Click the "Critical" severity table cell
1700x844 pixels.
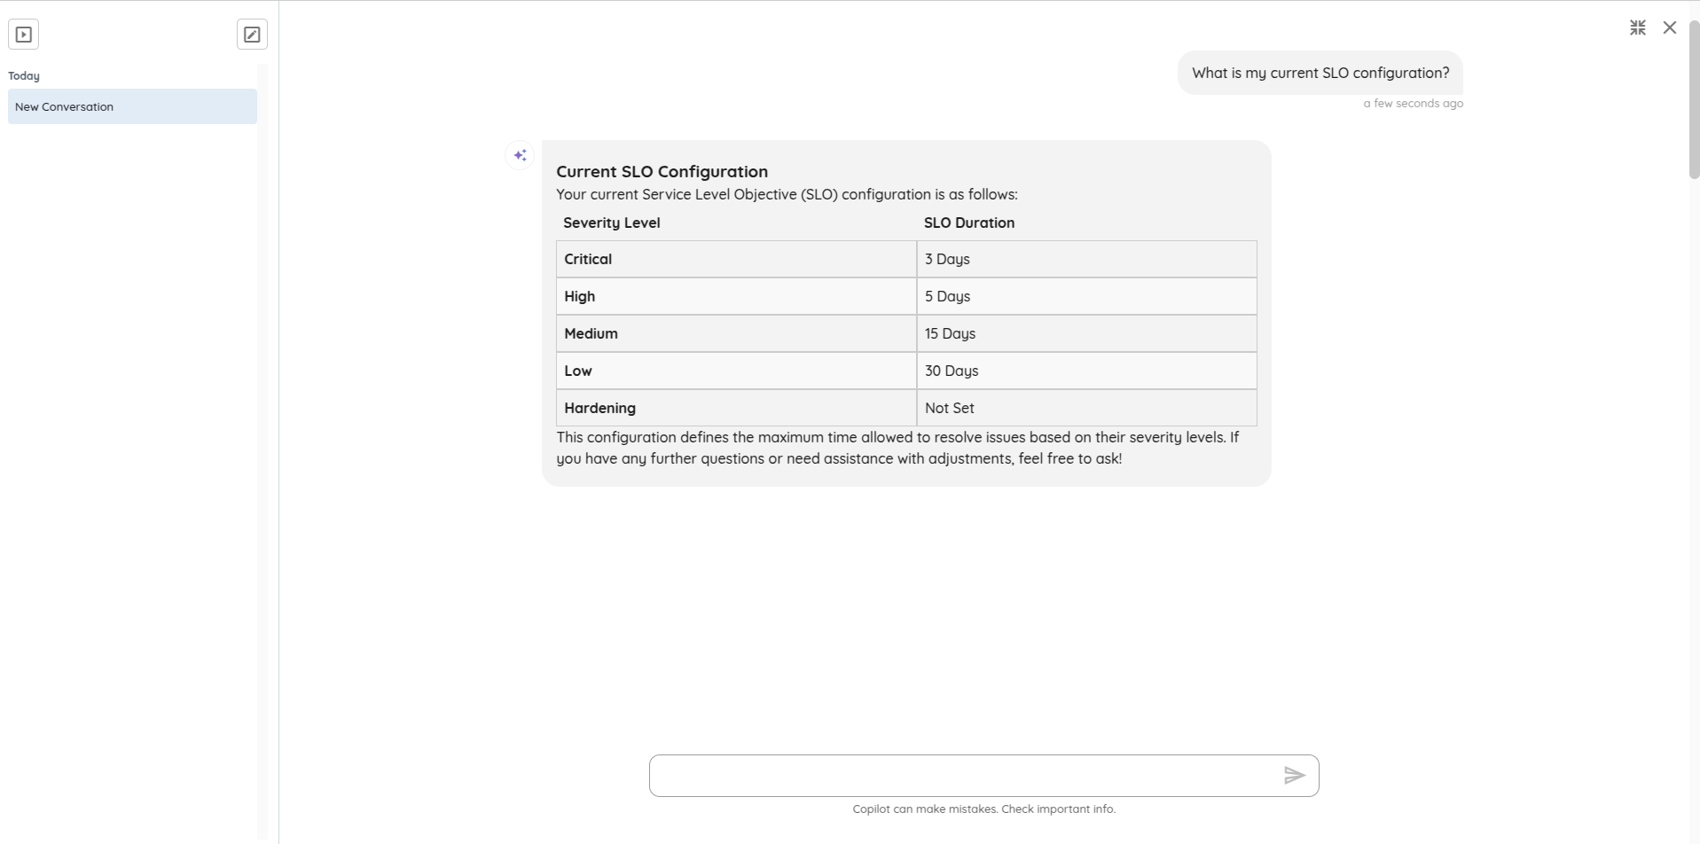click(588, 259)
